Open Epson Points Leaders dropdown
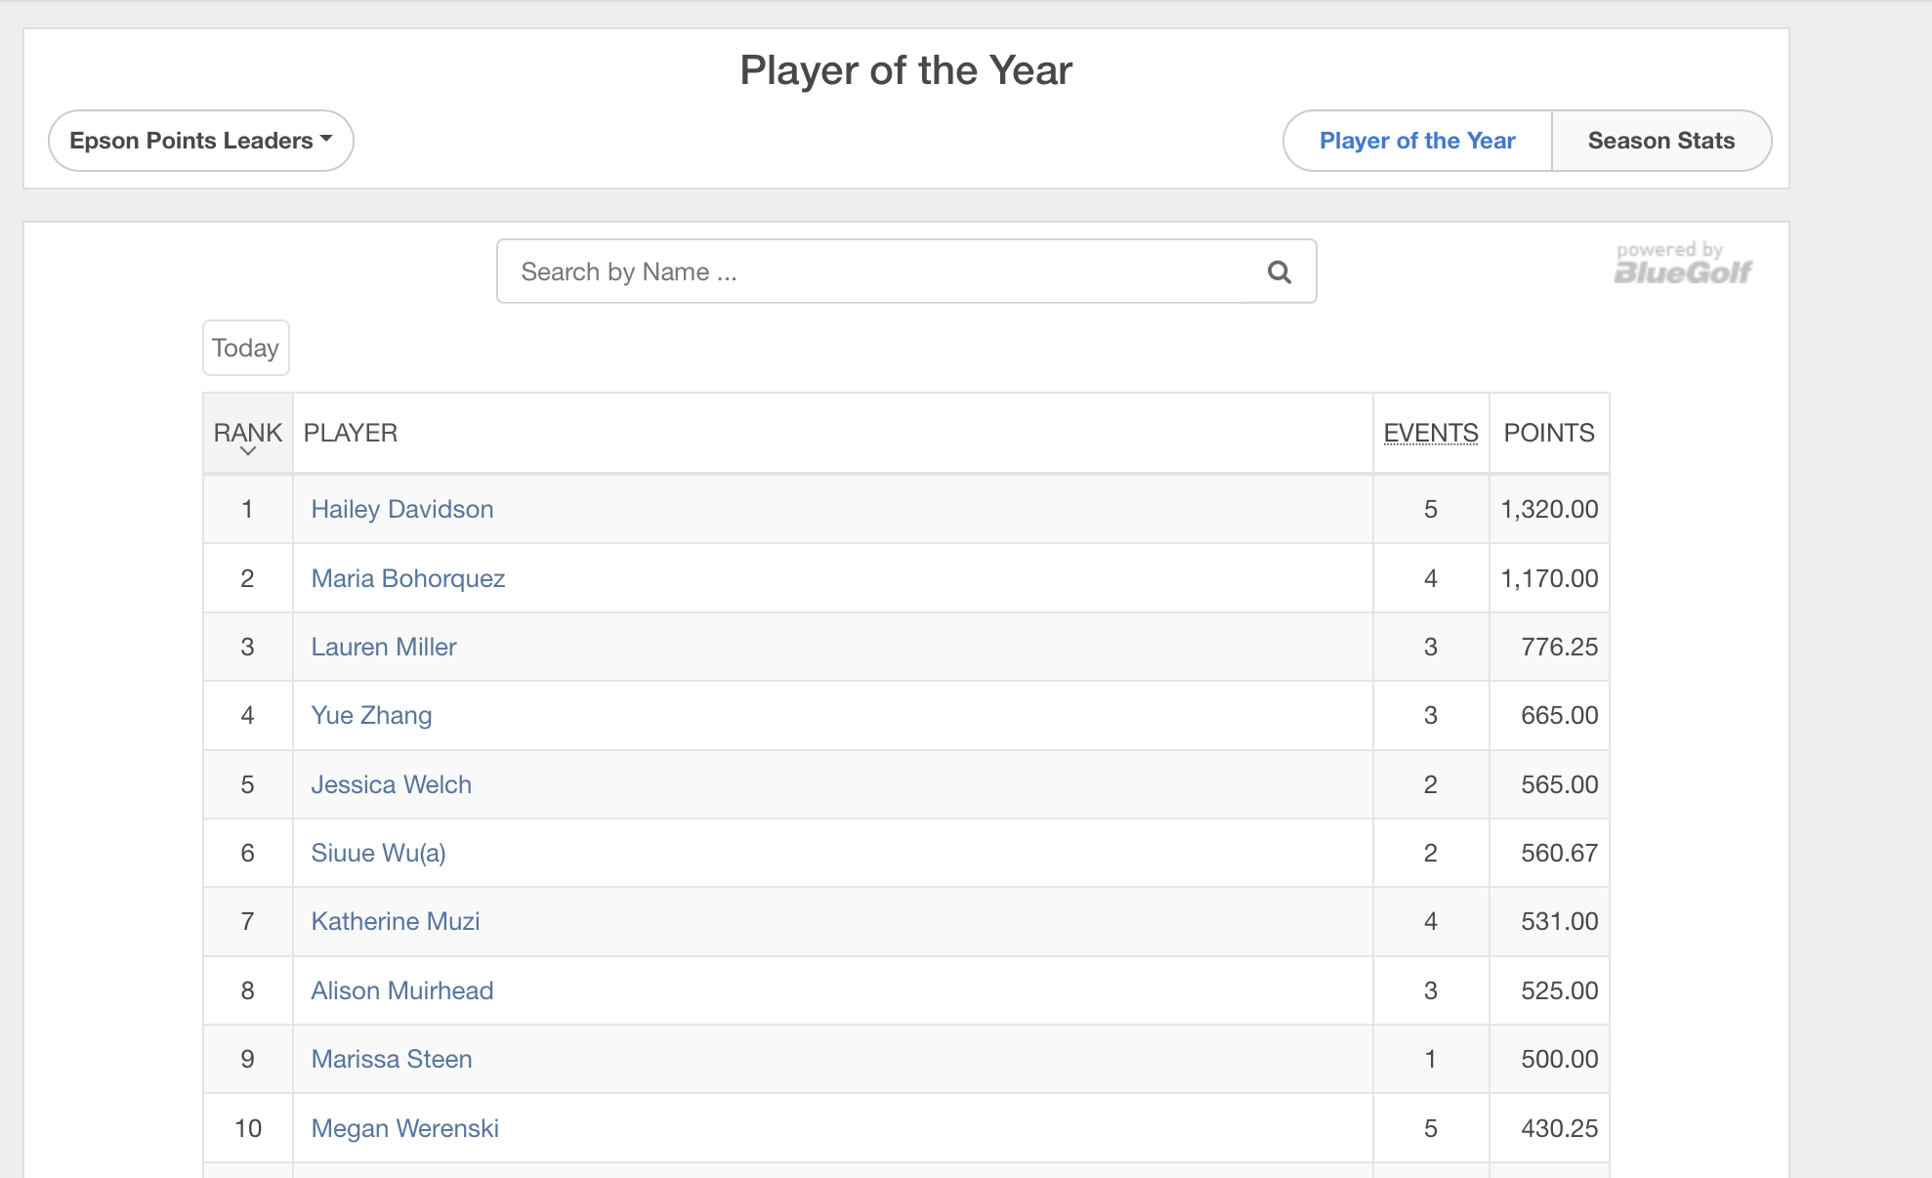 [201, 141]
